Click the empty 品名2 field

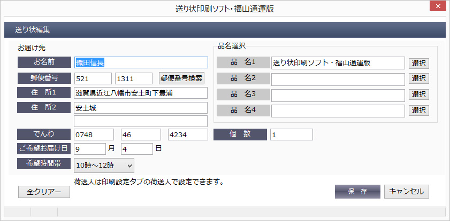coord(338,80)
